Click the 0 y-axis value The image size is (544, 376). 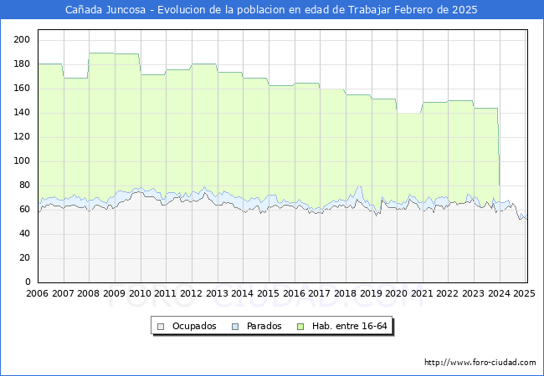tap(28, 282)
